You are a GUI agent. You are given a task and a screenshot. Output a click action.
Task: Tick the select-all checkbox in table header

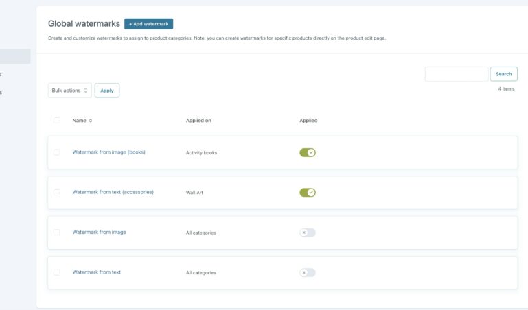(56, 121)
